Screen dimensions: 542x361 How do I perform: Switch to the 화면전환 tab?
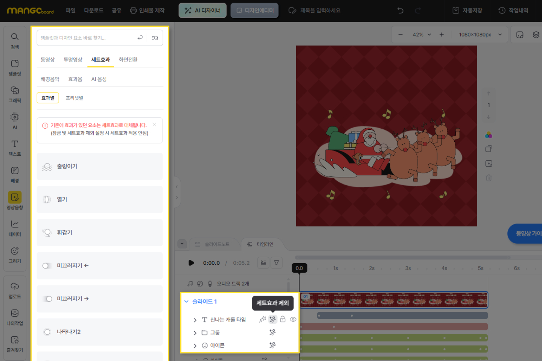(128, 60)
